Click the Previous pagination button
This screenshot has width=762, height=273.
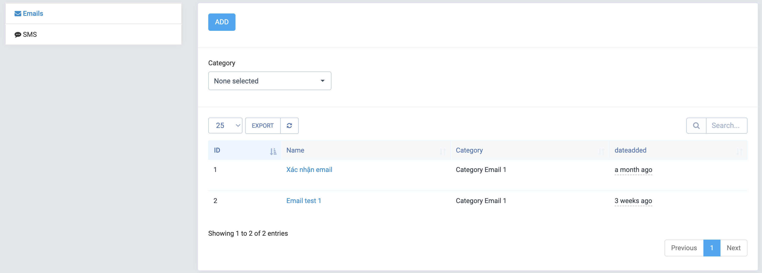coord(684,248)
